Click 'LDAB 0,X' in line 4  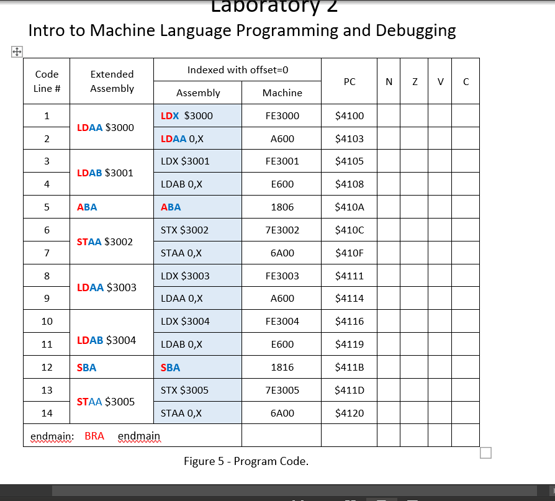pos(181,184)
